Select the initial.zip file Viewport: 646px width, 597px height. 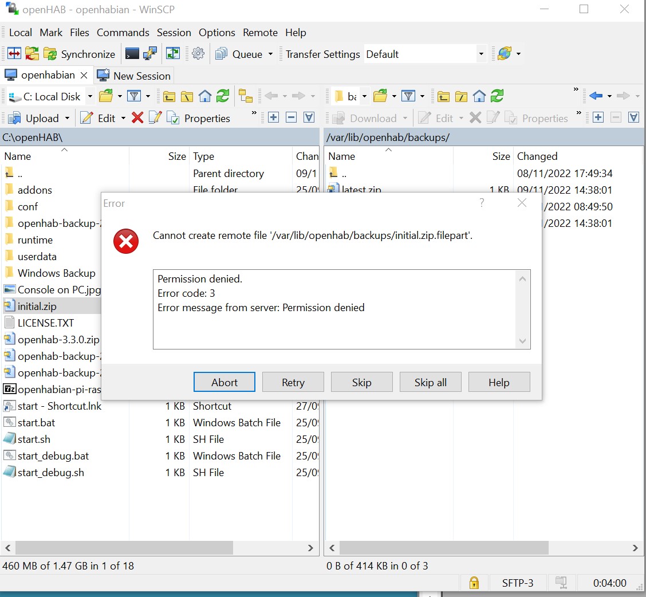37,307
